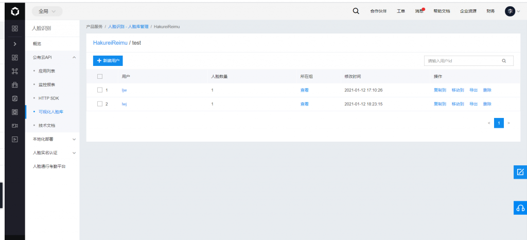This screenshot has height=240, width=527.
Task: Open user ljw
Action: pyautogui.click(x=125, y=90)
